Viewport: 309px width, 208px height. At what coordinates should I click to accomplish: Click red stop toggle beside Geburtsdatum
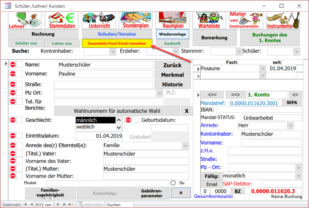click(x=128, y=120)
